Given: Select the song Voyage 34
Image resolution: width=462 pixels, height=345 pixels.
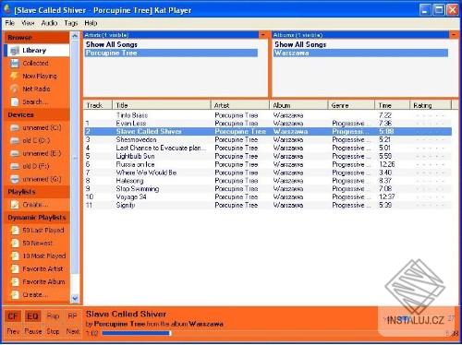Looking at the screenshot, I should coord(268,196).
